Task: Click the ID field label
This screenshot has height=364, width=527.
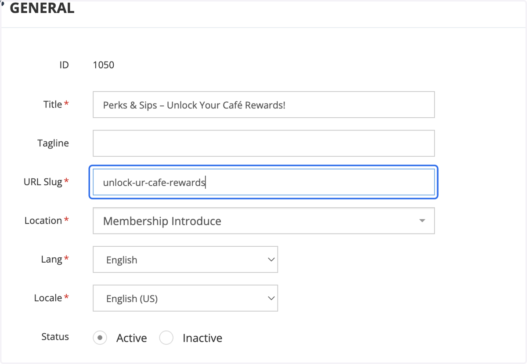Action: (64, 65)
